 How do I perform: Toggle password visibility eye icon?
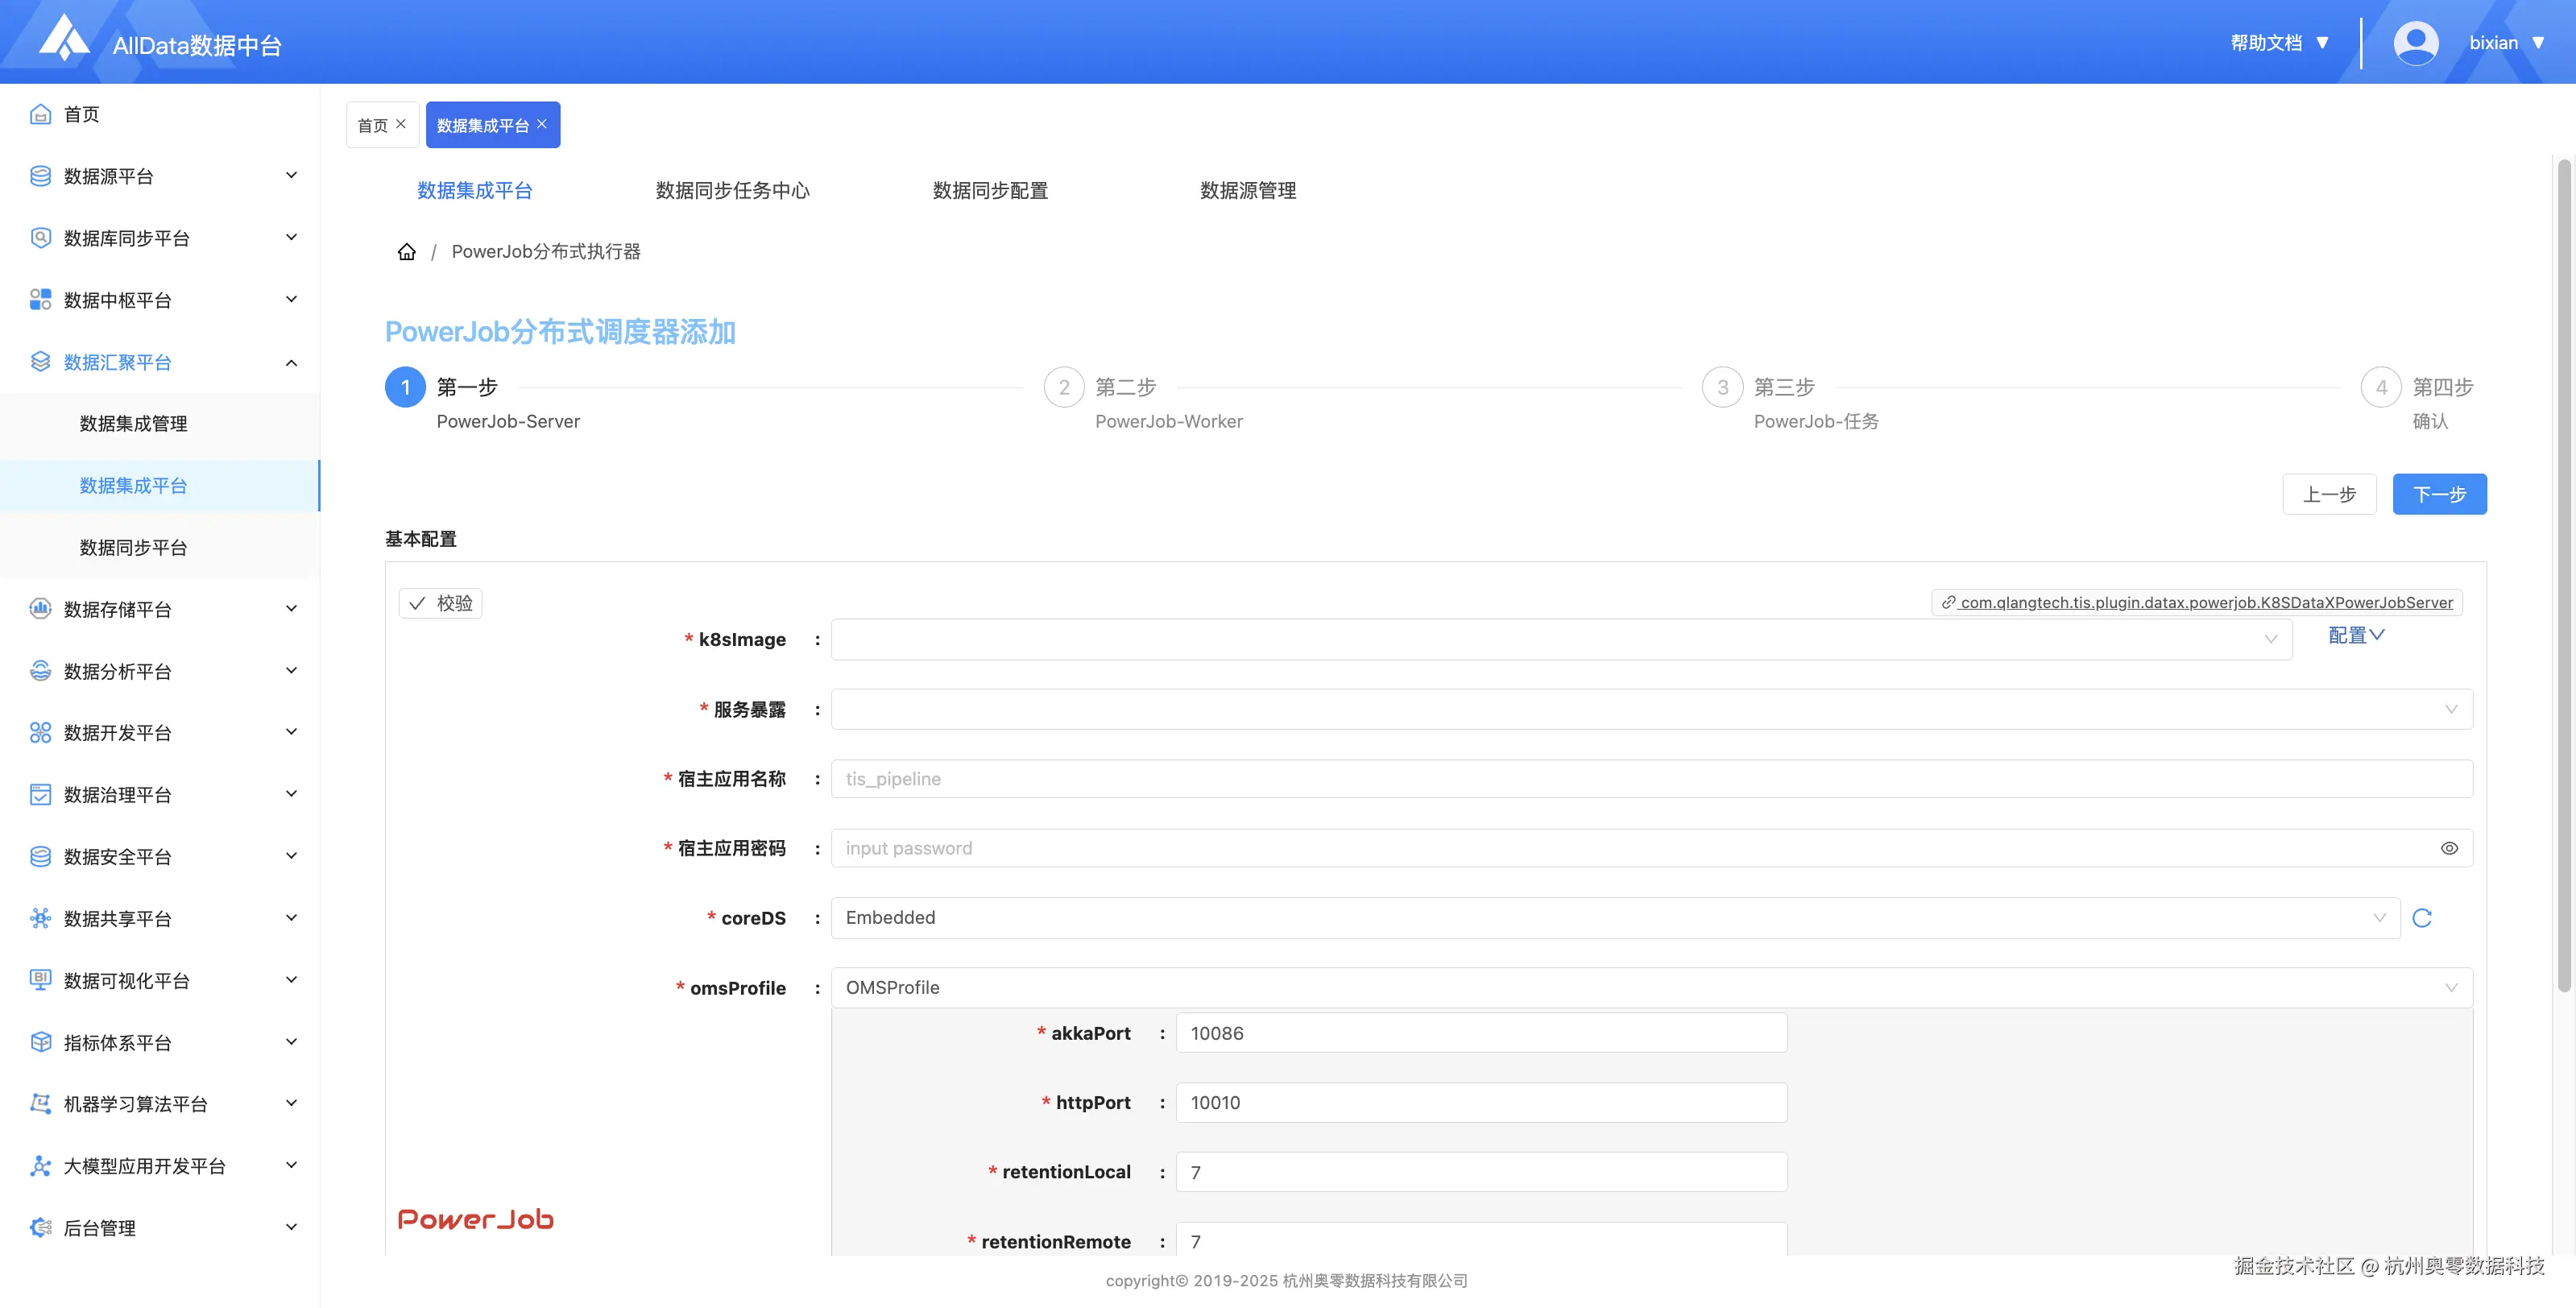pyautogui.click(x=2449, y=848)
